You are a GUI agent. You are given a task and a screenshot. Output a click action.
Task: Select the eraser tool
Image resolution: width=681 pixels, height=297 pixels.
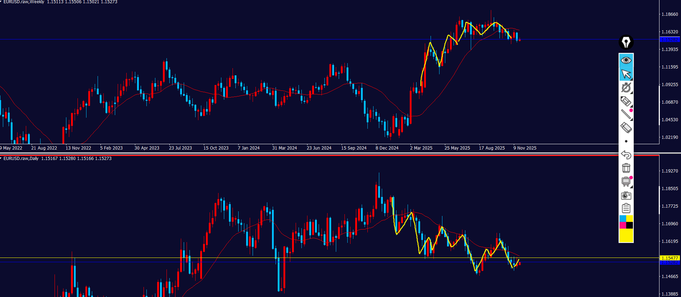(626, 128)
